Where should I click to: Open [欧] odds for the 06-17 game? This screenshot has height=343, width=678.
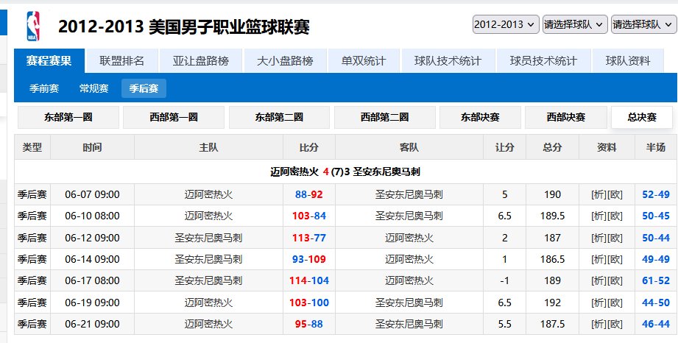click(x=615, y=280)
